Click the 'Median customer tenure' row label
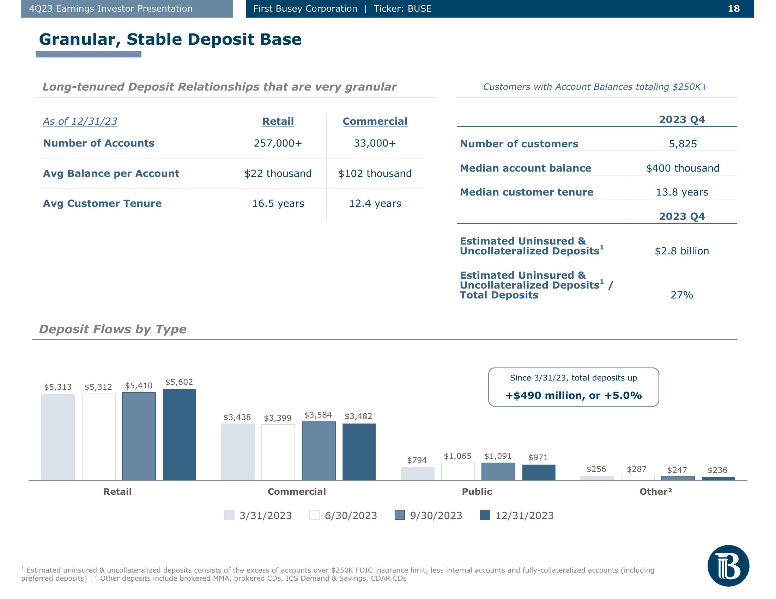776x599 pixels. coord(527,192)
